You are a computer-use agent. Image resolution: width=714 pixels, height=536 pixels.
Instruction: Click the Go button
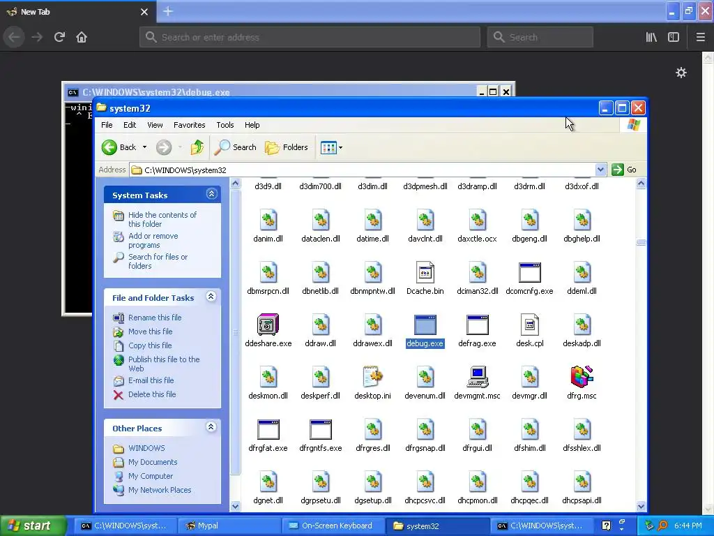pos(625,170)
